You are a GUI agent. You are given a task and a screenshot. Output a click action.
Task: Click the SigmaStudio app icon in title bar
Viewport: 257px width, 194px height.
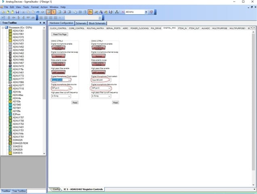(3, 2)
